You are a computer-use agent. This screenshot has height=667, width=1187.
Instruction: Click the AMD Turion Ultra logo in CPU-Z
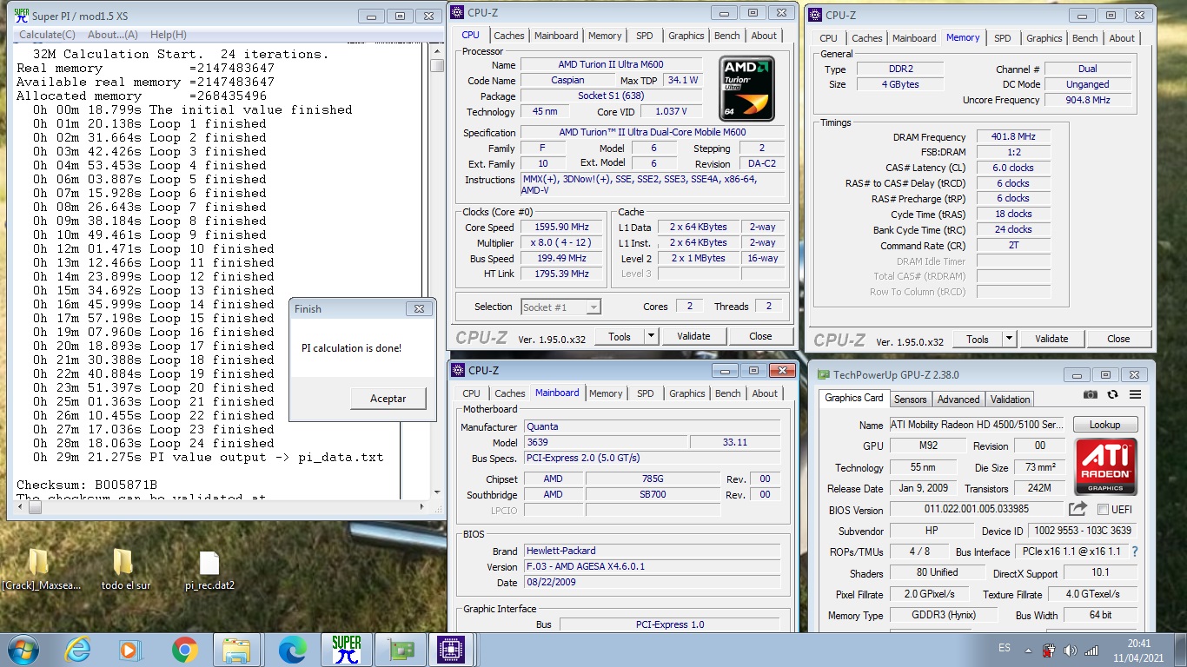coord(746,89)
